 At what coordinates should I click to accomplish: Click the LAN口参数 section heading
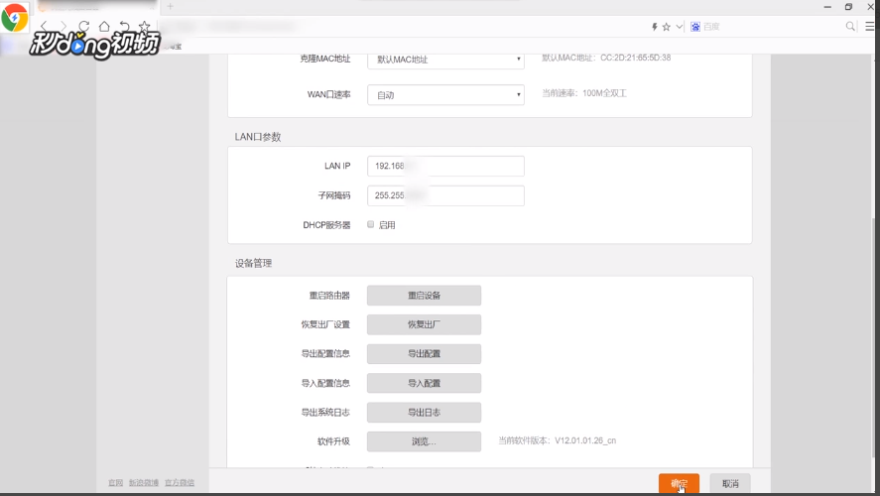coord(258,137)
